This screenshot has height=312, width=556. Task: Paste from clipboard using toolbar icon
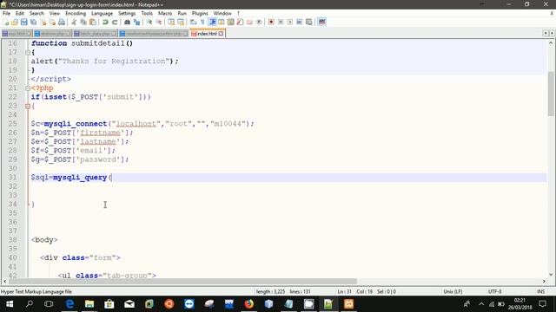[x=93, y=22]
